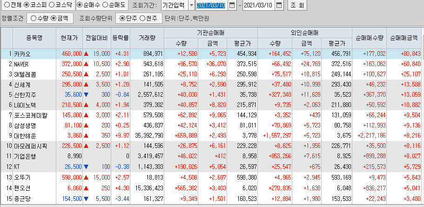Image resolution: width=424 pixels, height=207 pixels.
Task: Click 평균가 subheader under 외인순매매
Action: click(337, 43)
